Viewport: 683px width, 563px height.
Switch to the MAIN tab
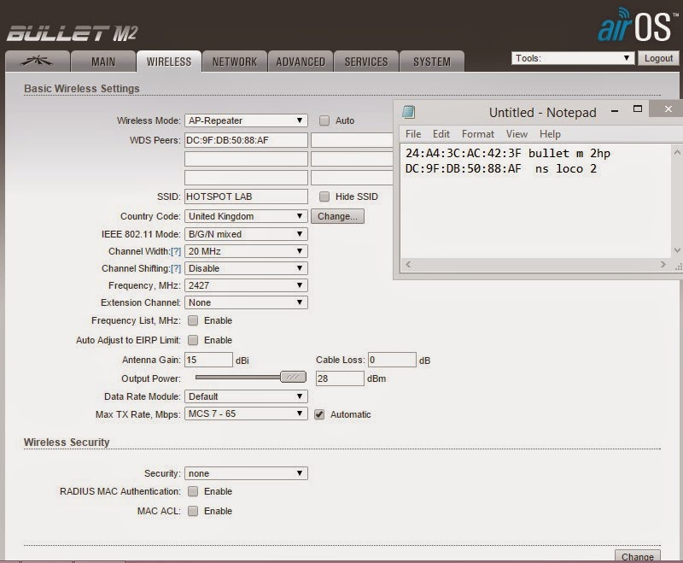[103, 61]
